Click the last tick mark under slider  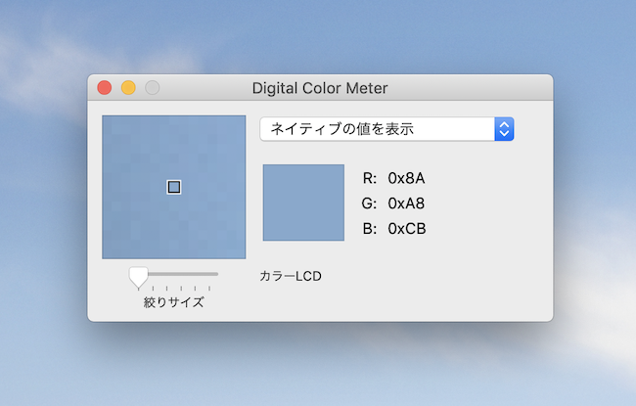click(209, 289)
